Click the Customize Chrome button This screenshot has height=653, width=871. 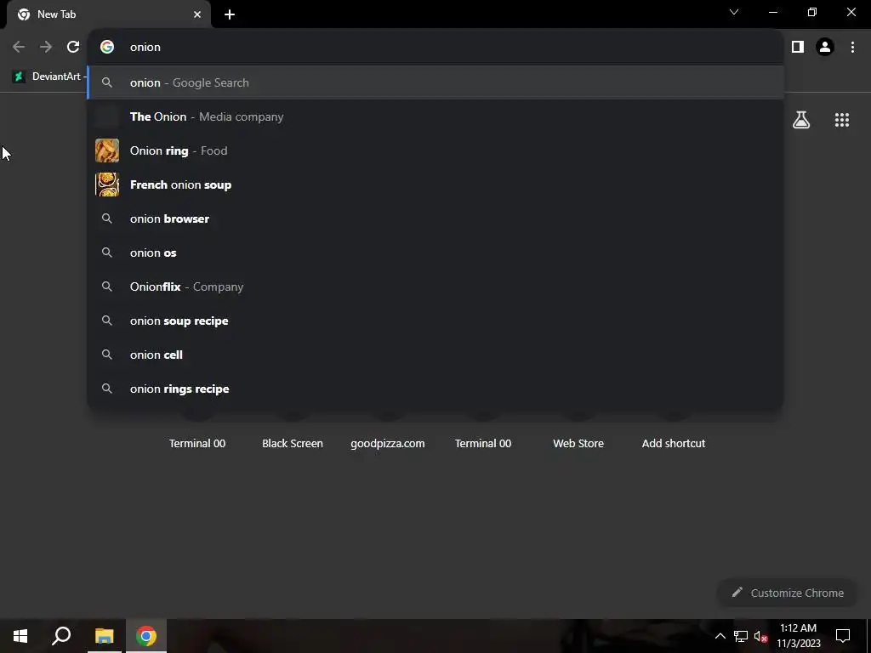788,593
